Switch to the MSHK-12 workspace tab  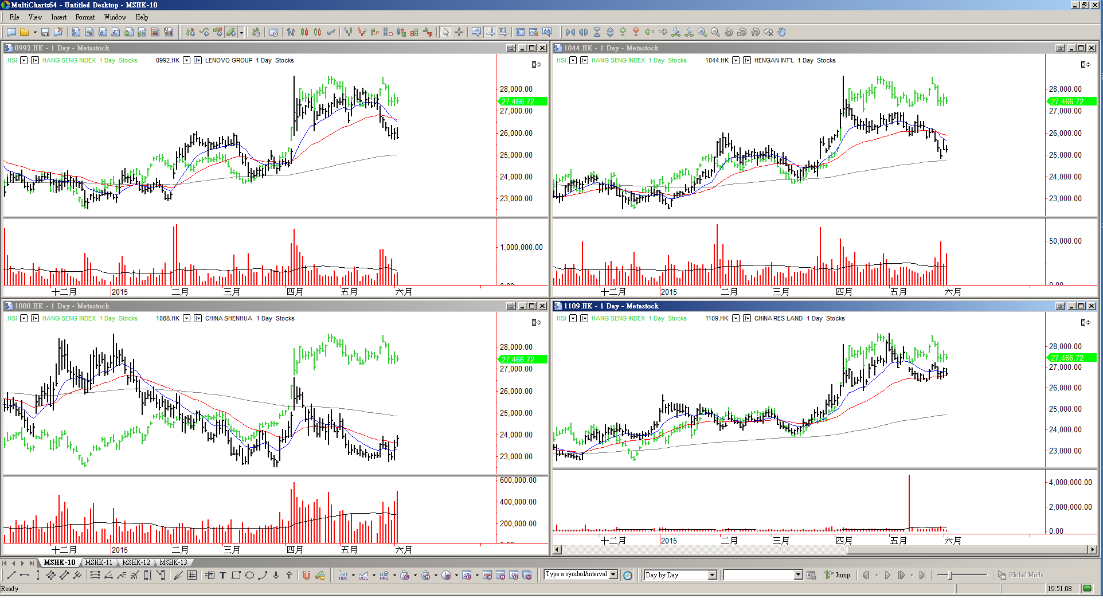tap(136, 562)
